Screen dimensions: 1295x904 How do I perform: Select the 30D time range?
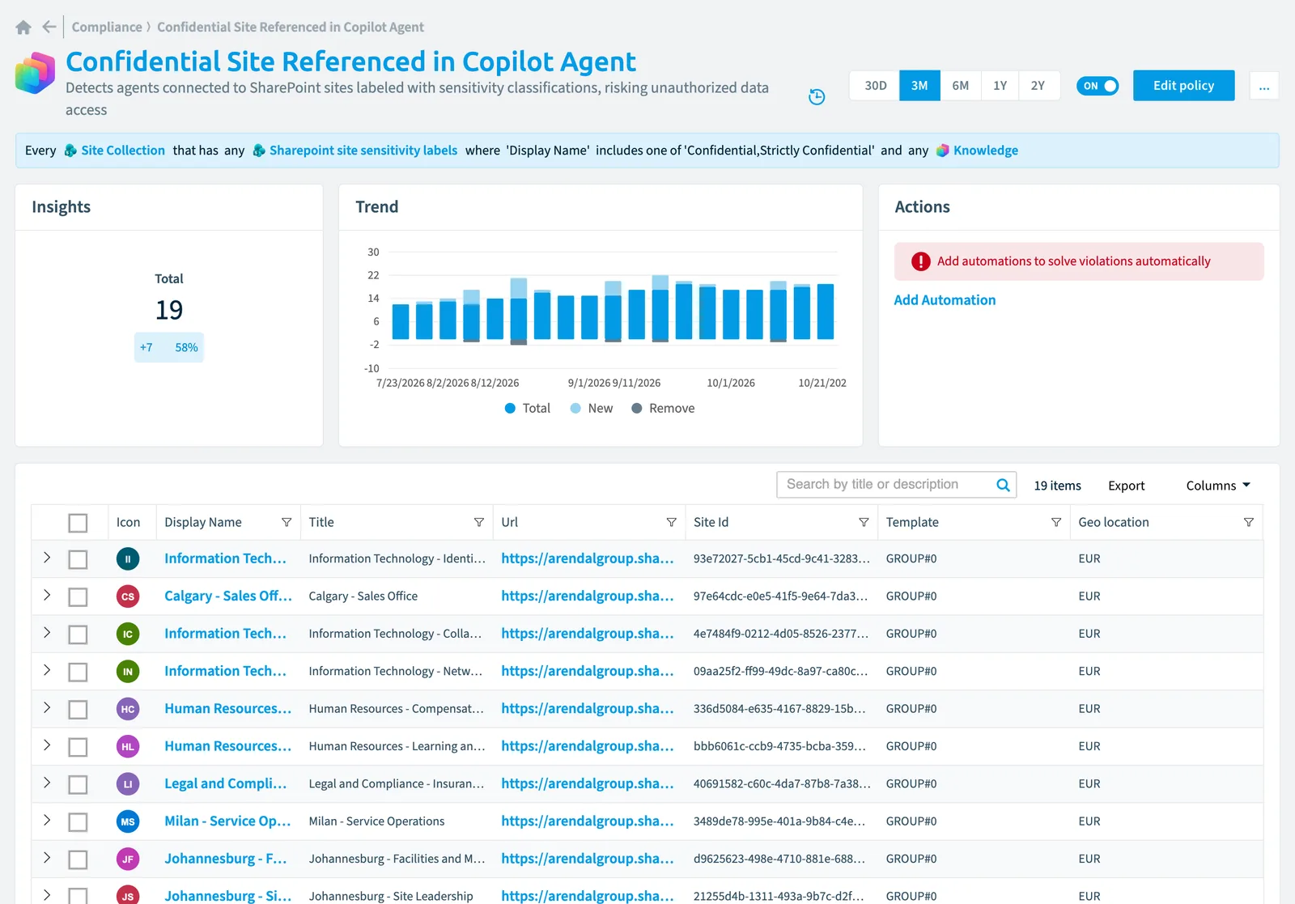875,86
